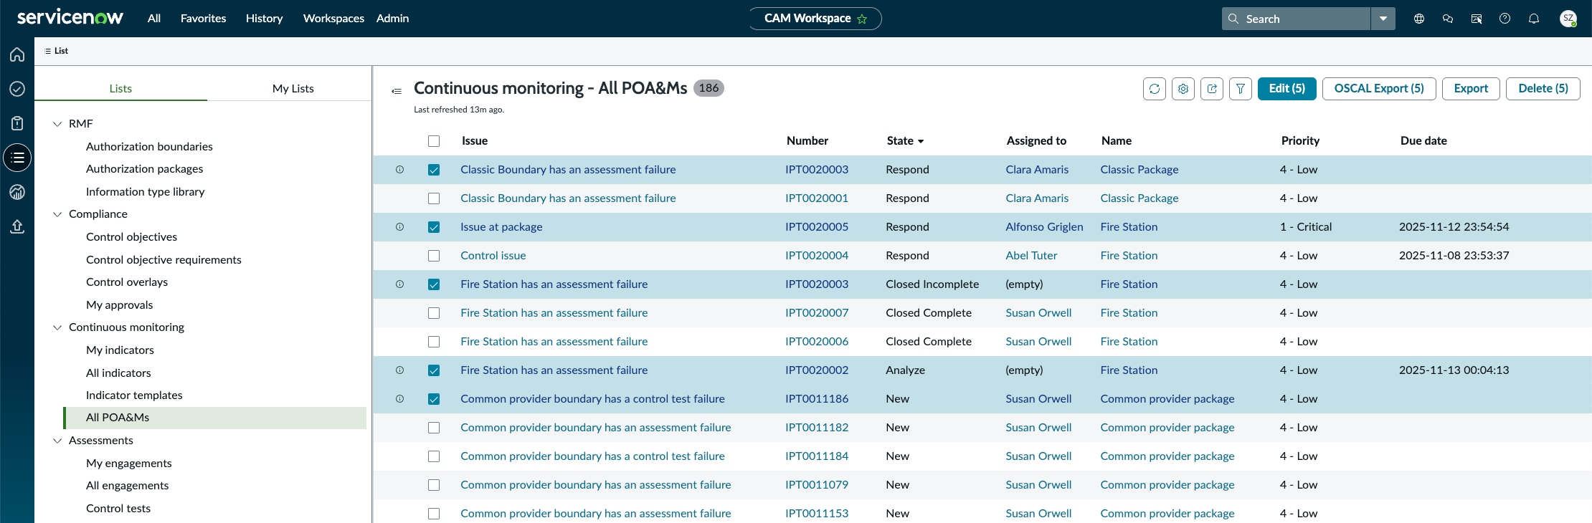Collapse the Continuous monitoring section

coord(57,327)
